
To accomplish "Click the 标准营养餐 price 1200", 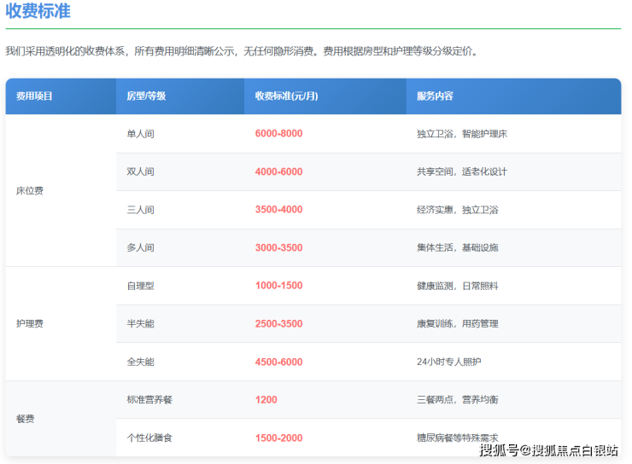I will click(x=266, y=400).
